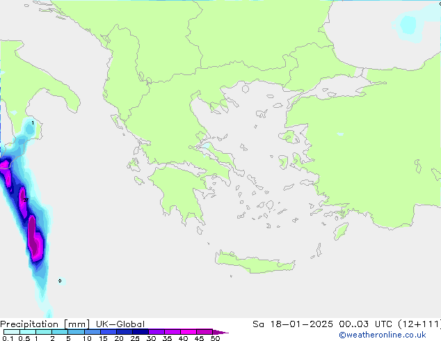Click the '2' legend scale value
Viewport: 441px width, 341px height.
coord(52,338)
